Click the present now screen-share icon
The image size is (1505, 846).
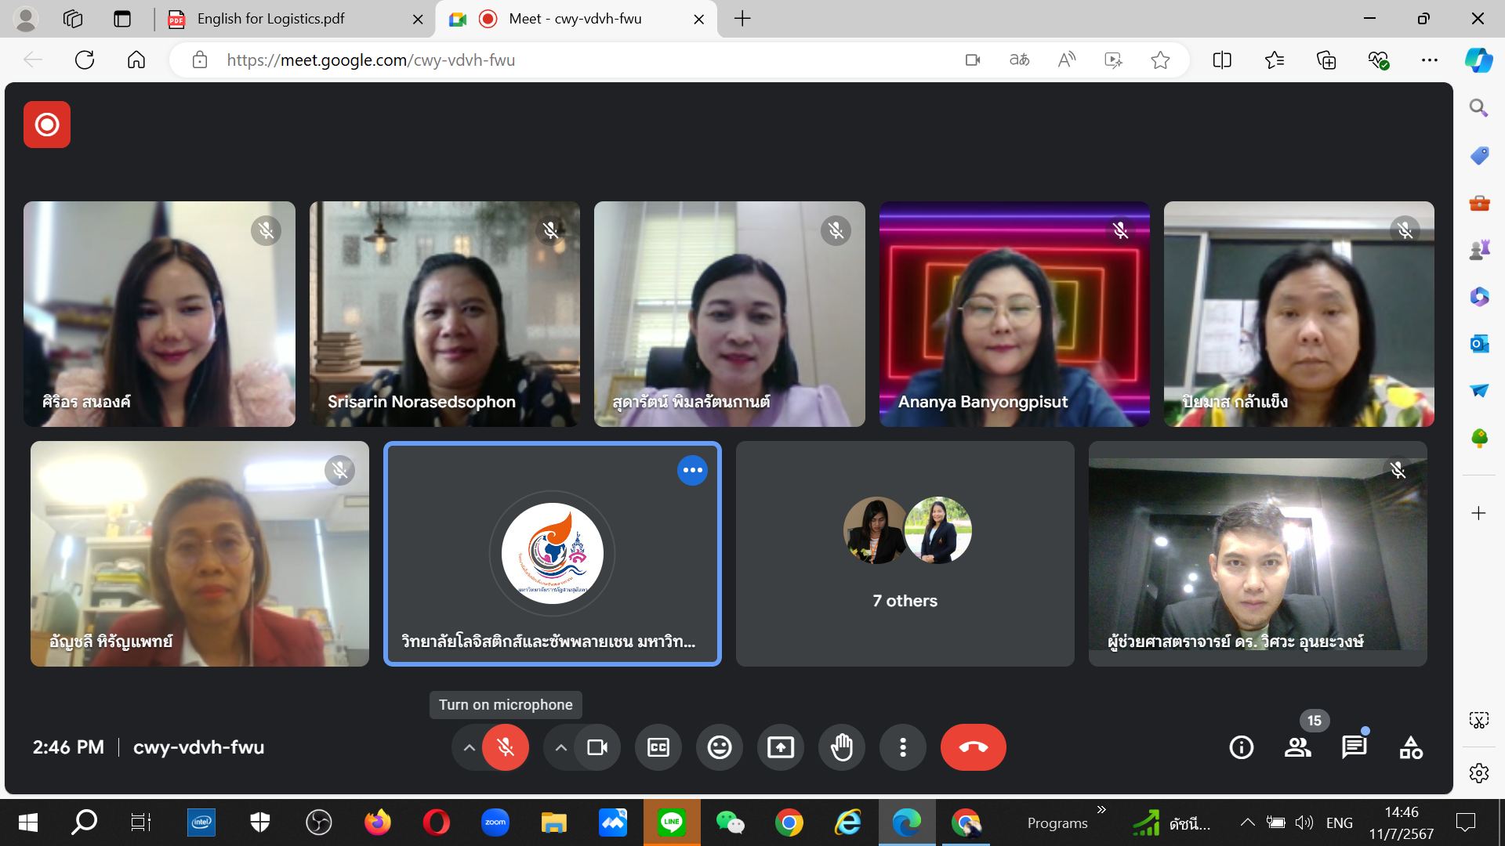pos(780,747)
